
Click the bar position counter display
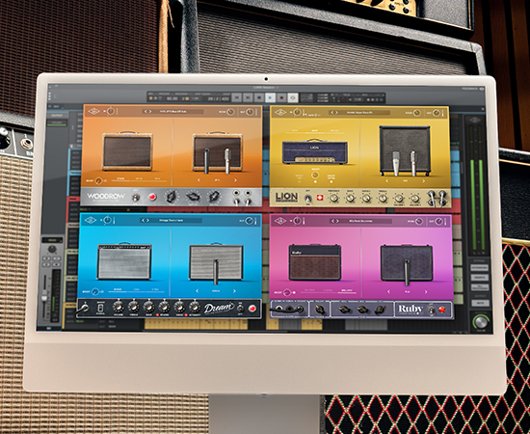pyautogui.click(x=219, y=98)
